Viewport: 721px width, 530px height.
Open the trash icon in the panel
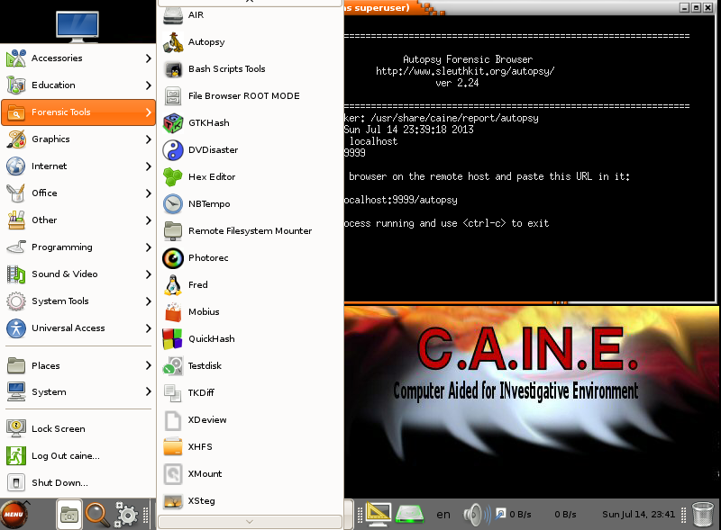pyautogui.click(x=703, y=515)
